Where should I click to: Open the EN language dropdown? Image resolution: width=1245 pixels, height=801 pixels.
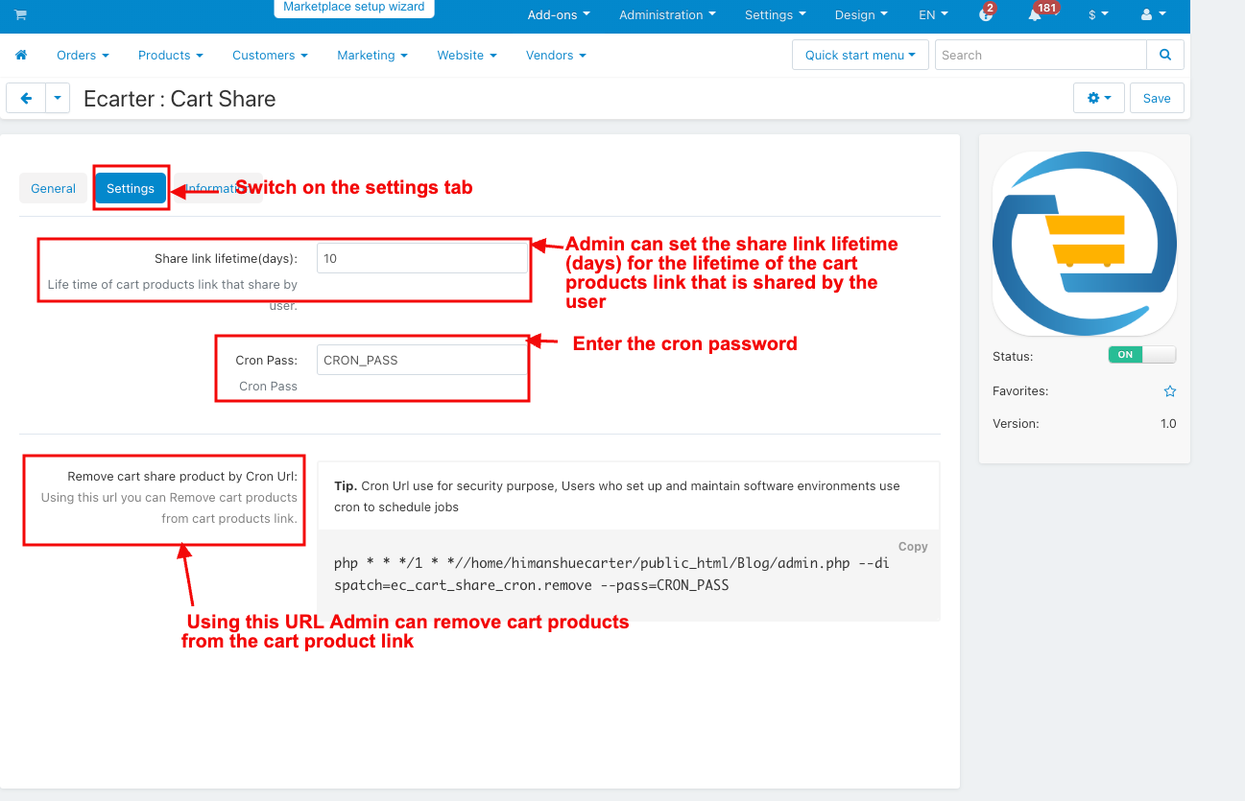(x=932, y=15)
